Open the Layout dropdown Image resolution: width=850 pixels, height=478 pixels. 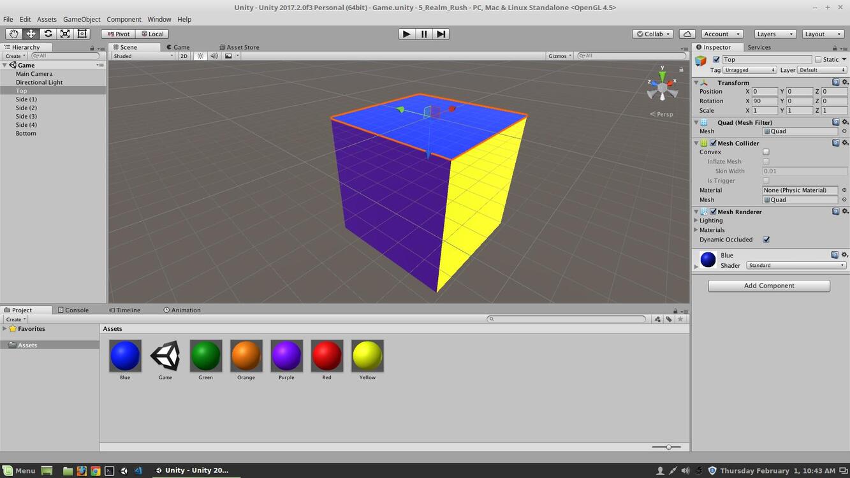[823, 34]
